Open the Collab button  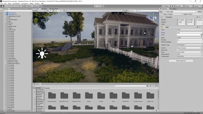[x=166, y=6]
